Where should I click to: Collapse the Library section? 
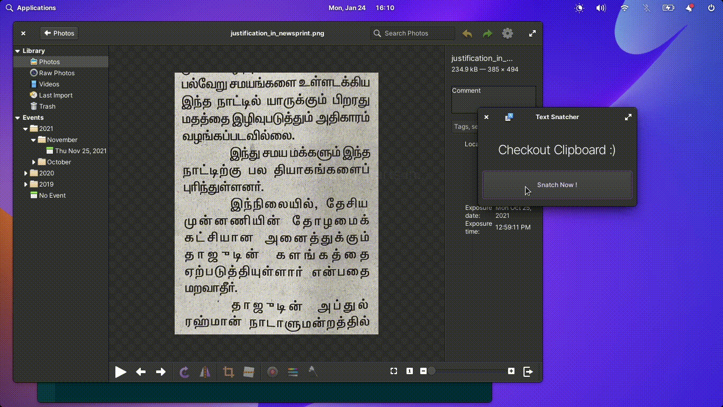18,51
